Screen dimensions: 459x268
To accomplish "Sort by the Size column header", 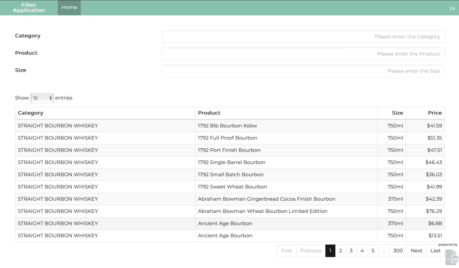I will [x=391, y=113].
